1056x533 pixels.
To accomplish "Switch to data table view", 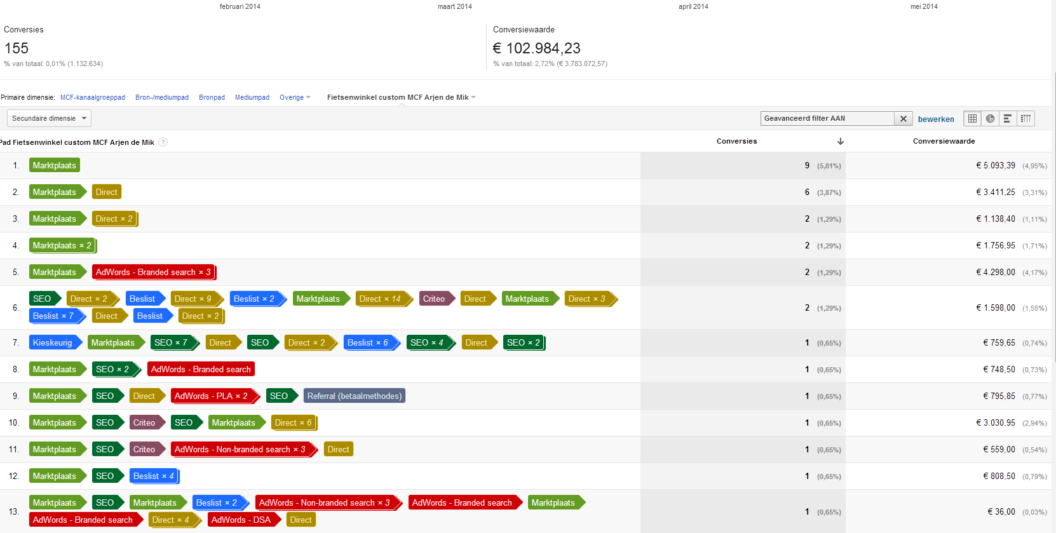I will (x=972, y=119).
